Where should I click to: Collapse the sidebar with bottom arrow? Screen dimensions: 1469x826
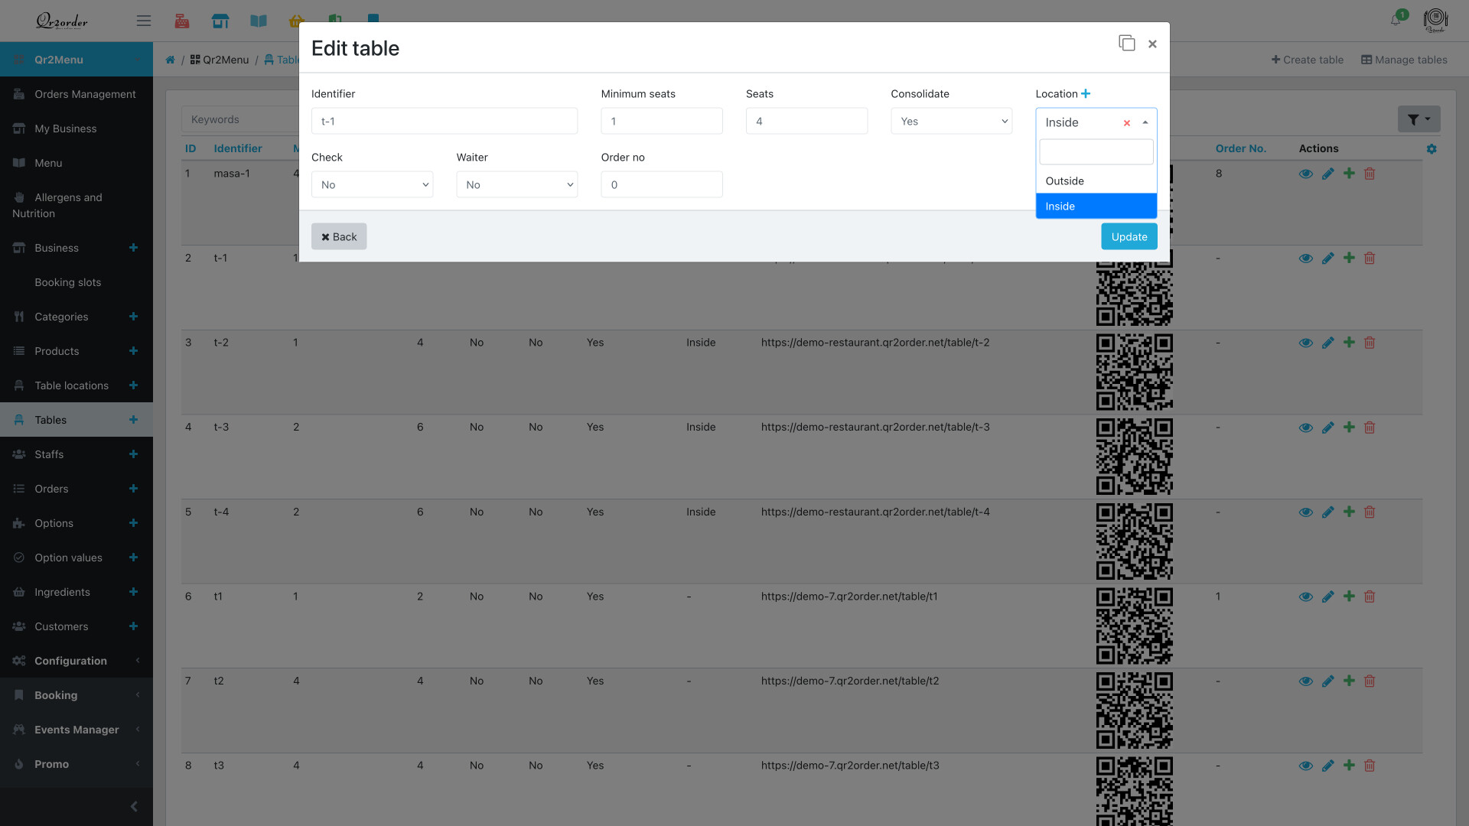[134, 806]
